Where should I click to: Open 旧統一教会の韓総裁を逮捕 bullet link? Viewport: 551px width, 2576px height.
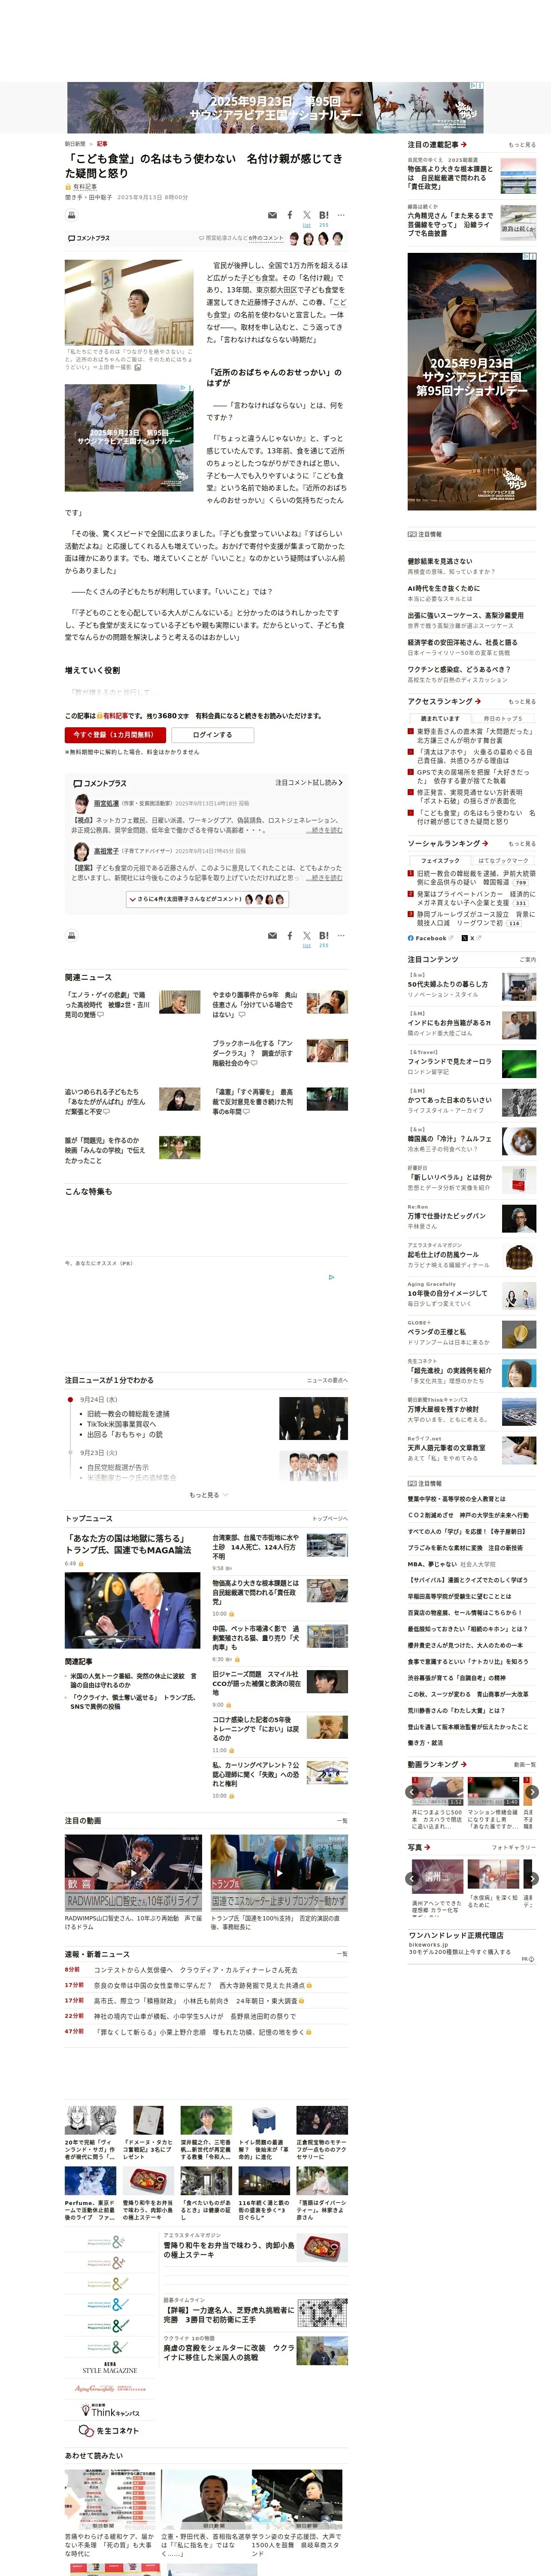pos(128,1413)
